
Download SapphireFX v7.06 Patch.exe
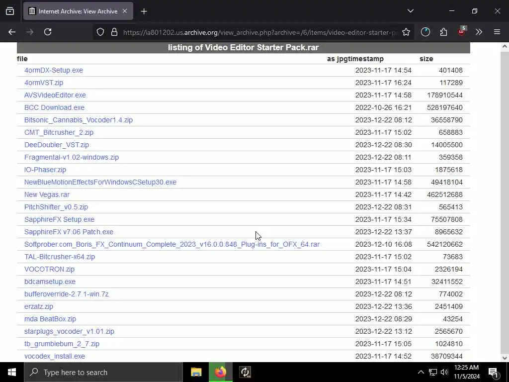click(x=69, y=232)
